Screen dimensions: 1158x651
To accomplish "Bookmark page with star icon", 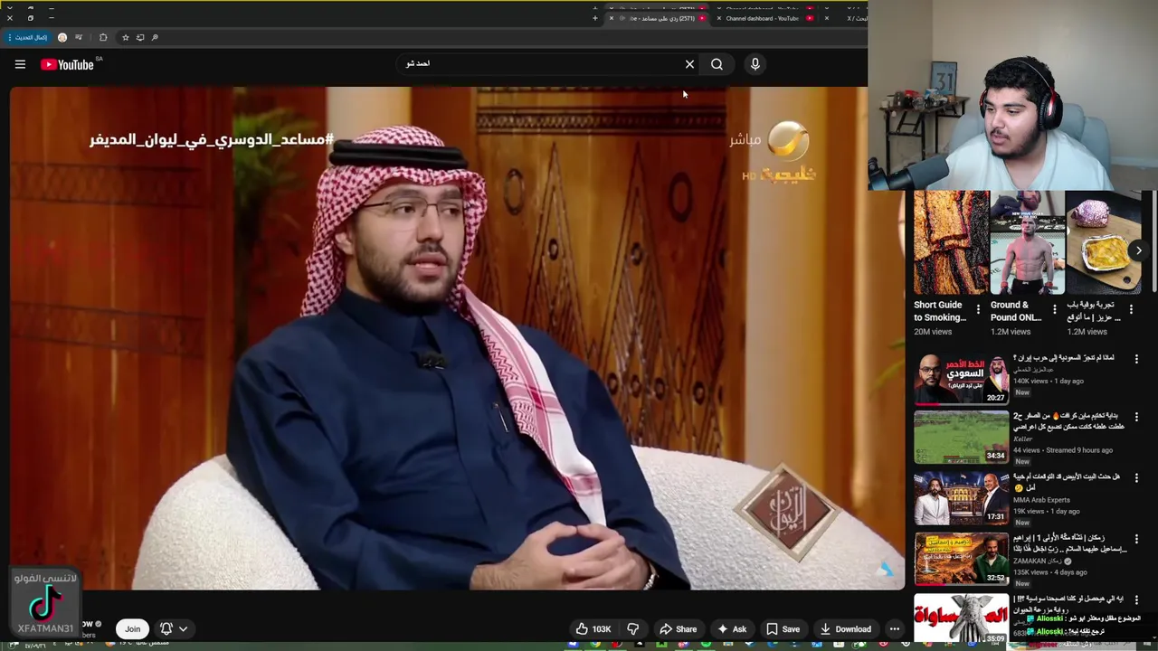I will click(126, 37).
